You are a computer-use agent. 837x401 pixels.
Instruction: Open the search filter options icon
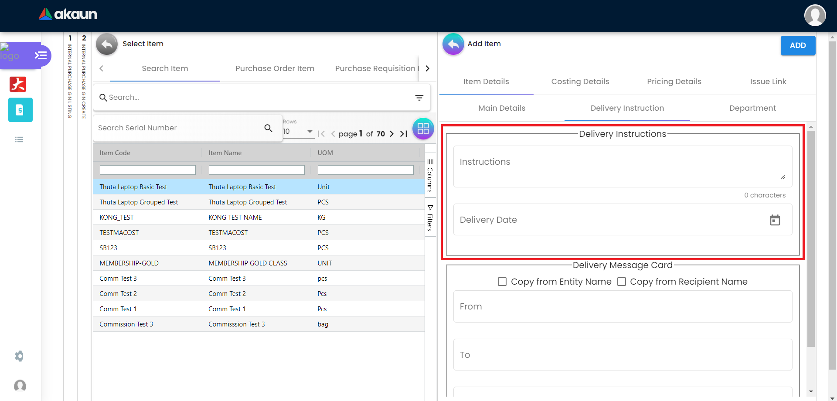[419, 98]
